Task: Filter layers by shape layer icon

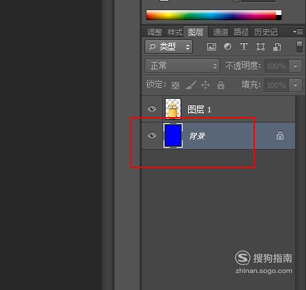Action: pyautogui.click(x=260, y=47)
